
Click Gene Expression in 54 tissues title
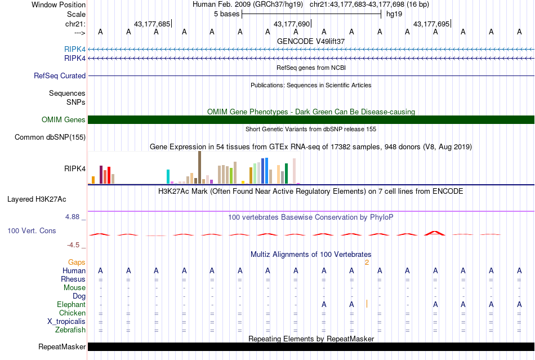click(311, 146)
